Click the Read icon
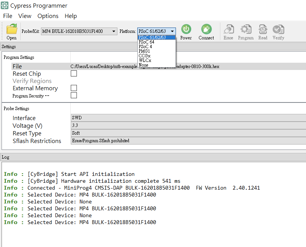Image resolution: width=306 pixels, height=247 pixels. [263, 29]
